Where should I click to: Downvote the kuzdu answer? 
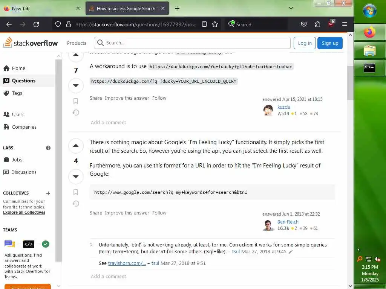point(76,85)
